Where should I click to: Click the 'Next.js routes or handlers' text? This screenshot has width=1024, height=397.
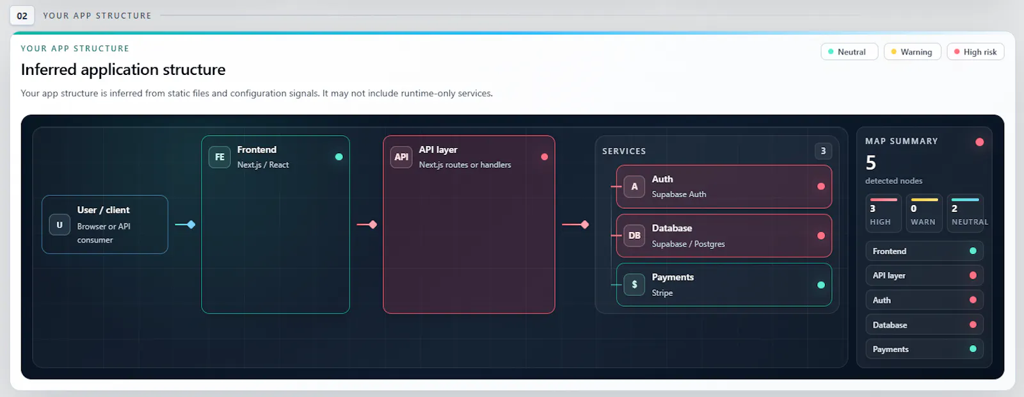click(465, 165)
